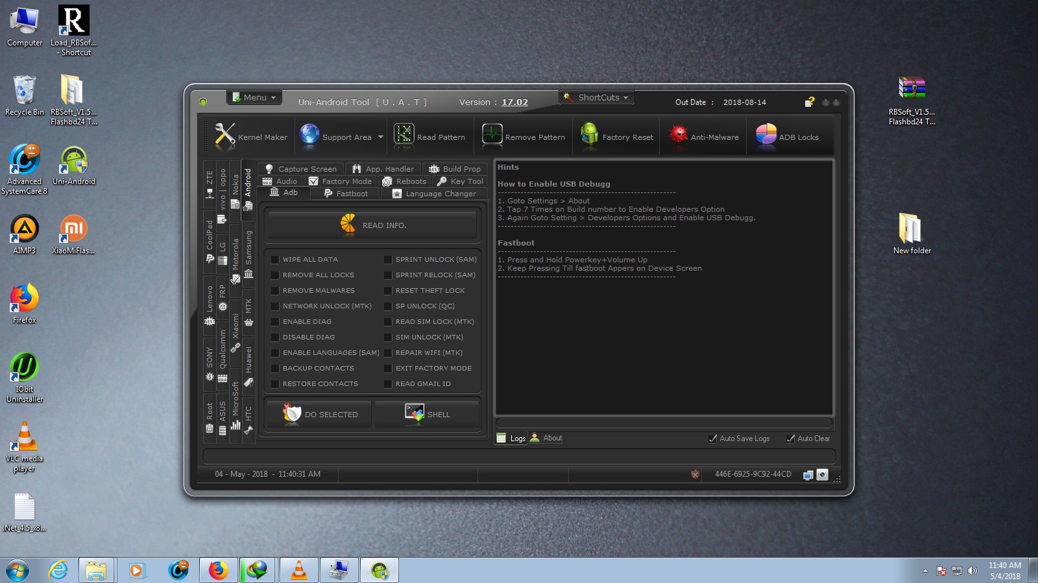The image size is (1038, 583).
Task: Select the Recycle Bin desktop icon
Action: pos(25,95)
